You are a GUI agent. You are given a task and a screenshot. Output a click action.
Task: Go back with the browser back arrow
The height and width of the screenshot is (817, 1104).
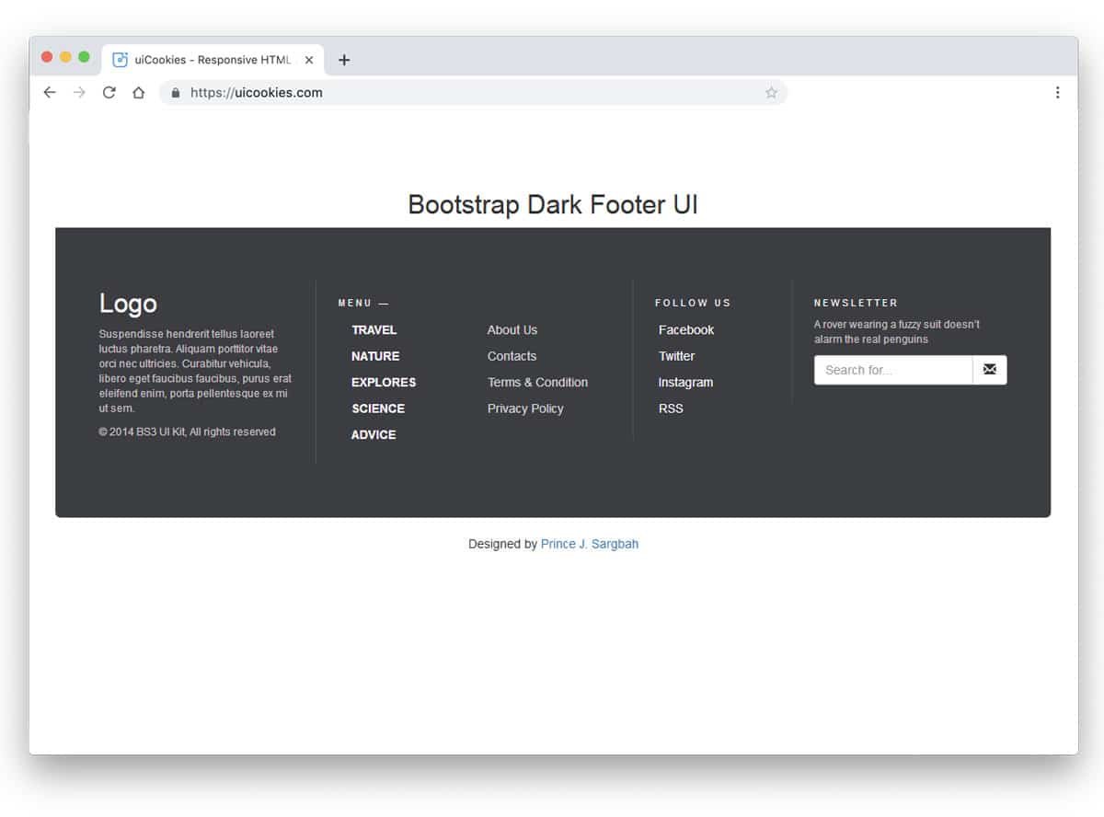click(x=50, y=92)
